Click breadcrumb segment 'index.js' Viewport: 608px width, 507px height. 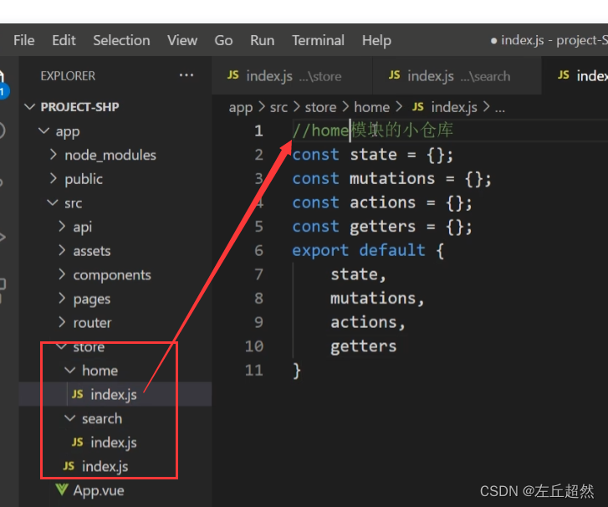tap(454, 107)
